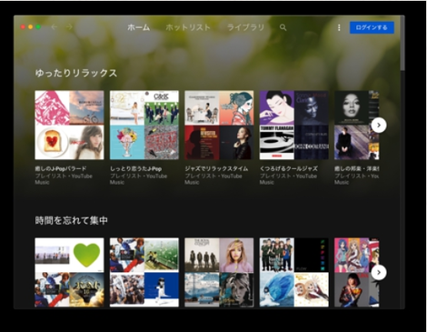Click the 時間を忘れて集中 section heading
This screenshot has height=332, width=427.
point(71,220)
